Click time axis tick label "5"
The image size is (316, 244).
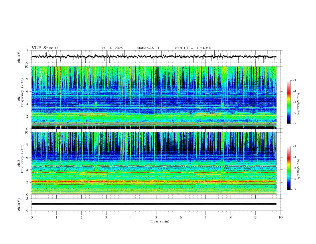click(x=156, y=217)
